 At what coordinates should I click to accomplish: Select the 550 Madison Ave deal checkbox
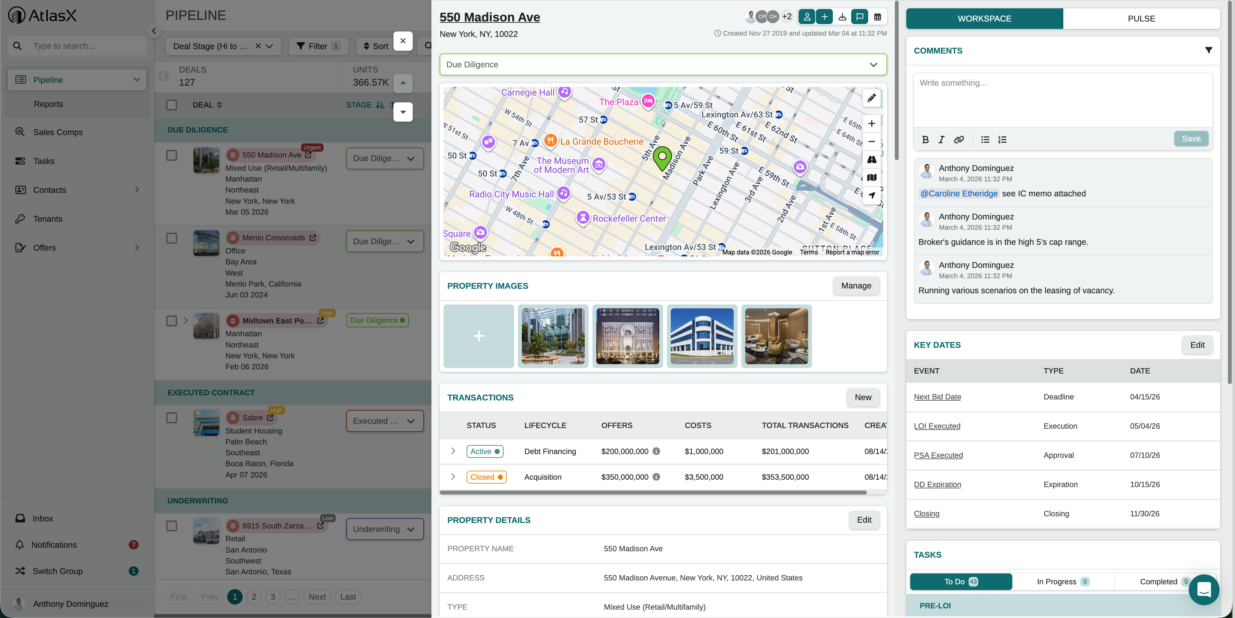tap(171, 155)
